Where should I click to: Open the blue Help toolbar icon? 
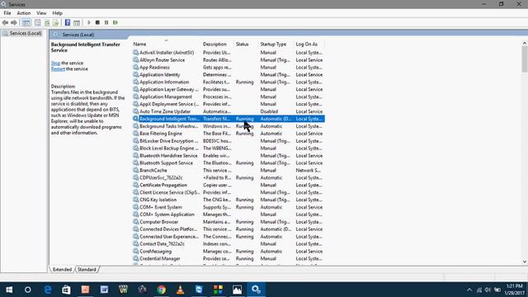click(68, 22)
